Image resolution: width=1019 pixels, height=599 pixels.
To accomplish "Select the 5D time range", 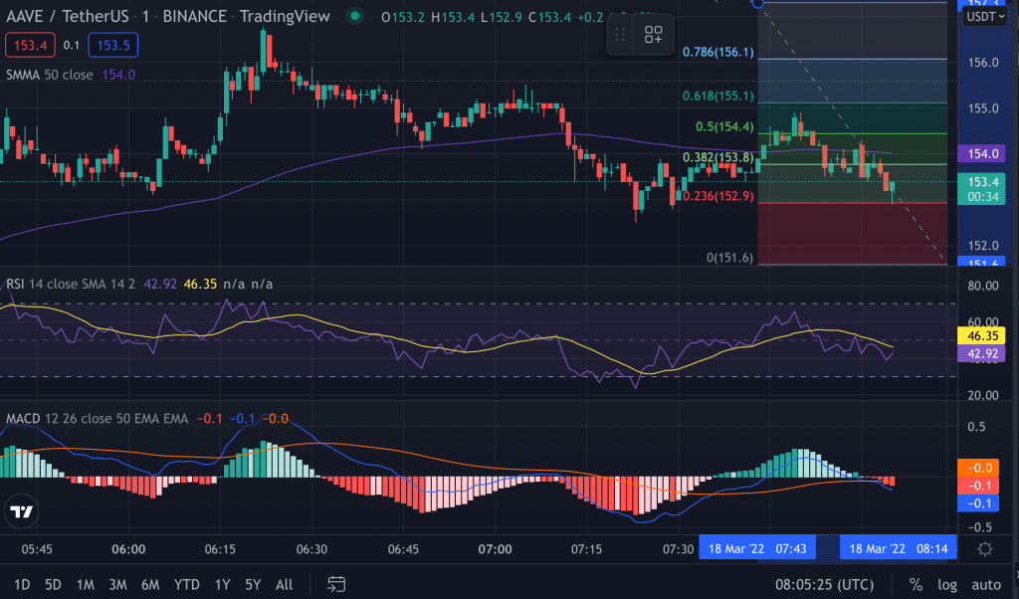I will pyautogui.click(x=53, y=584).
